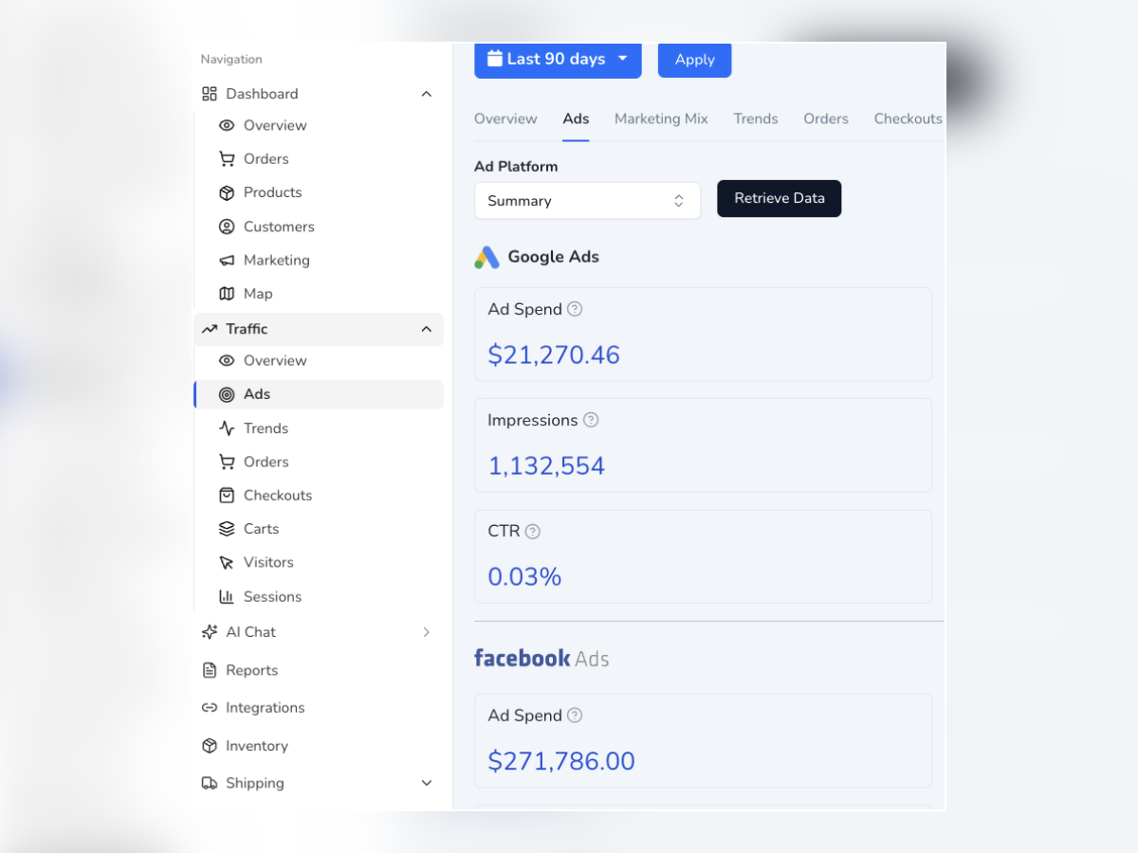Collapse the Dashboard section chevron
The height and width of the screenshot is (853, 1138).
pos(426,94)
